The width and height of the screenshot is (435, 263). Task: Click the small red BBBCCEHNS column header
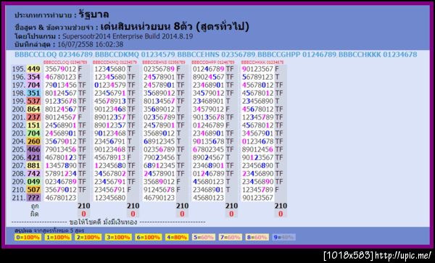coord(164,62)
